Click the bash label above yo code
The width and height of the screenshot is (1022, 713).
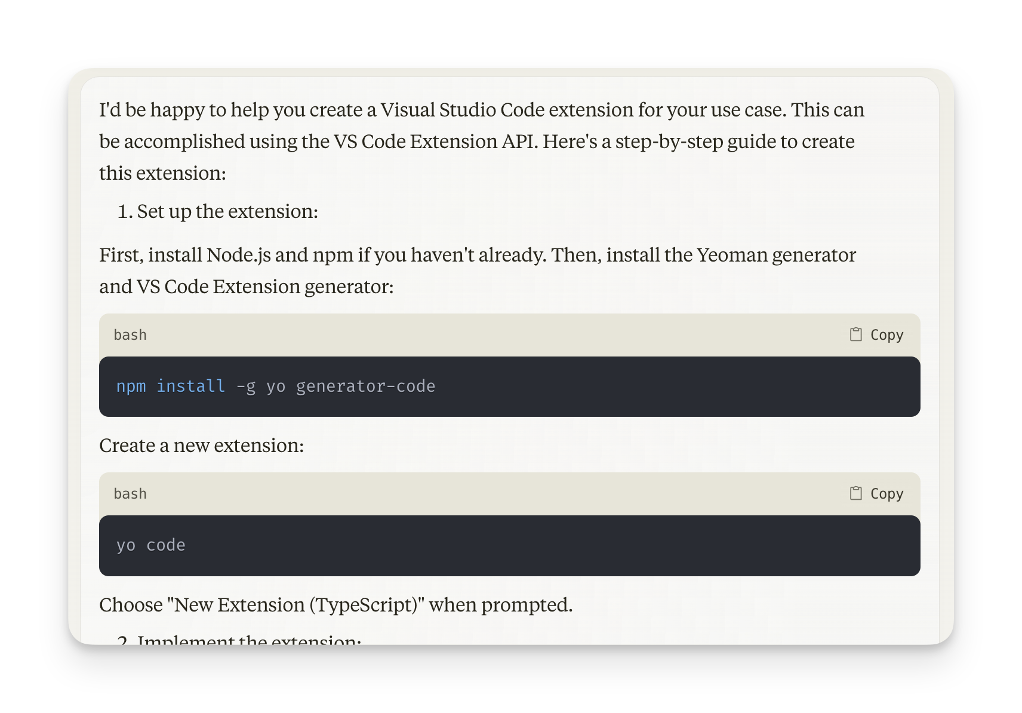pyautogui.click(x=130, y=494)
